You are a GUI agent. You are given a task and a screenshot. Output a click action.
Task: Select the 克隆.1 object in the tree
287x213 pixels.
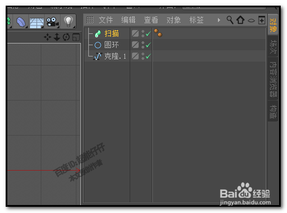[x=115, y=56]
